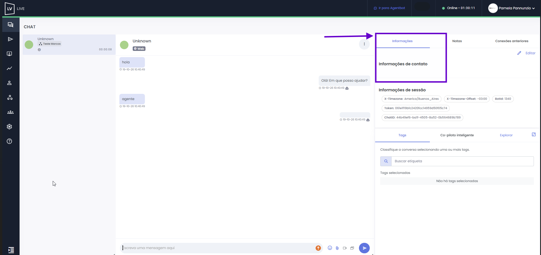Open the monitor icon in the sidebar
This screenshot has height=255, width=541.
pyautogui.click(x=10, y=54)
